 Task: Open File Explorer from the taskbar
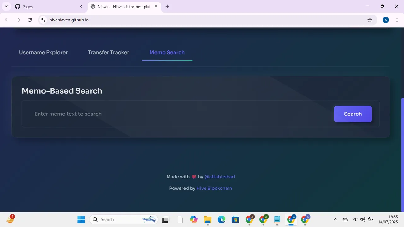(207, 219)
